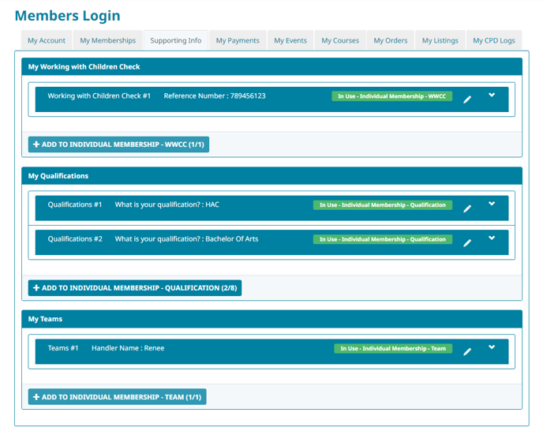Edit Teams #1 Renee pencil icon
The height and width of the screenshot is (431, 543).
click(x=467, y=351)
